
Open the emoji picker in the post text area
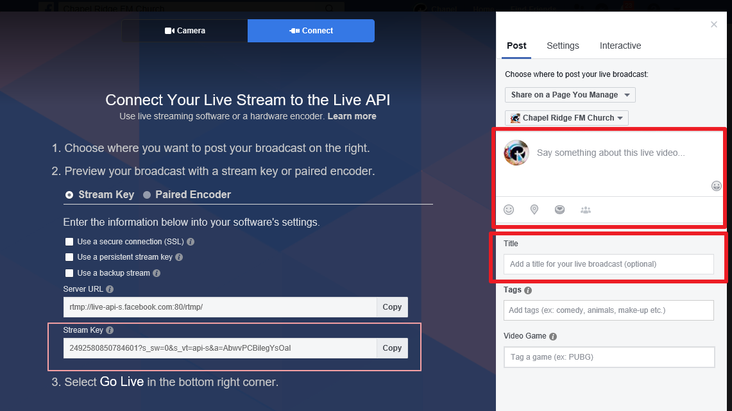(x=716, y=186)
